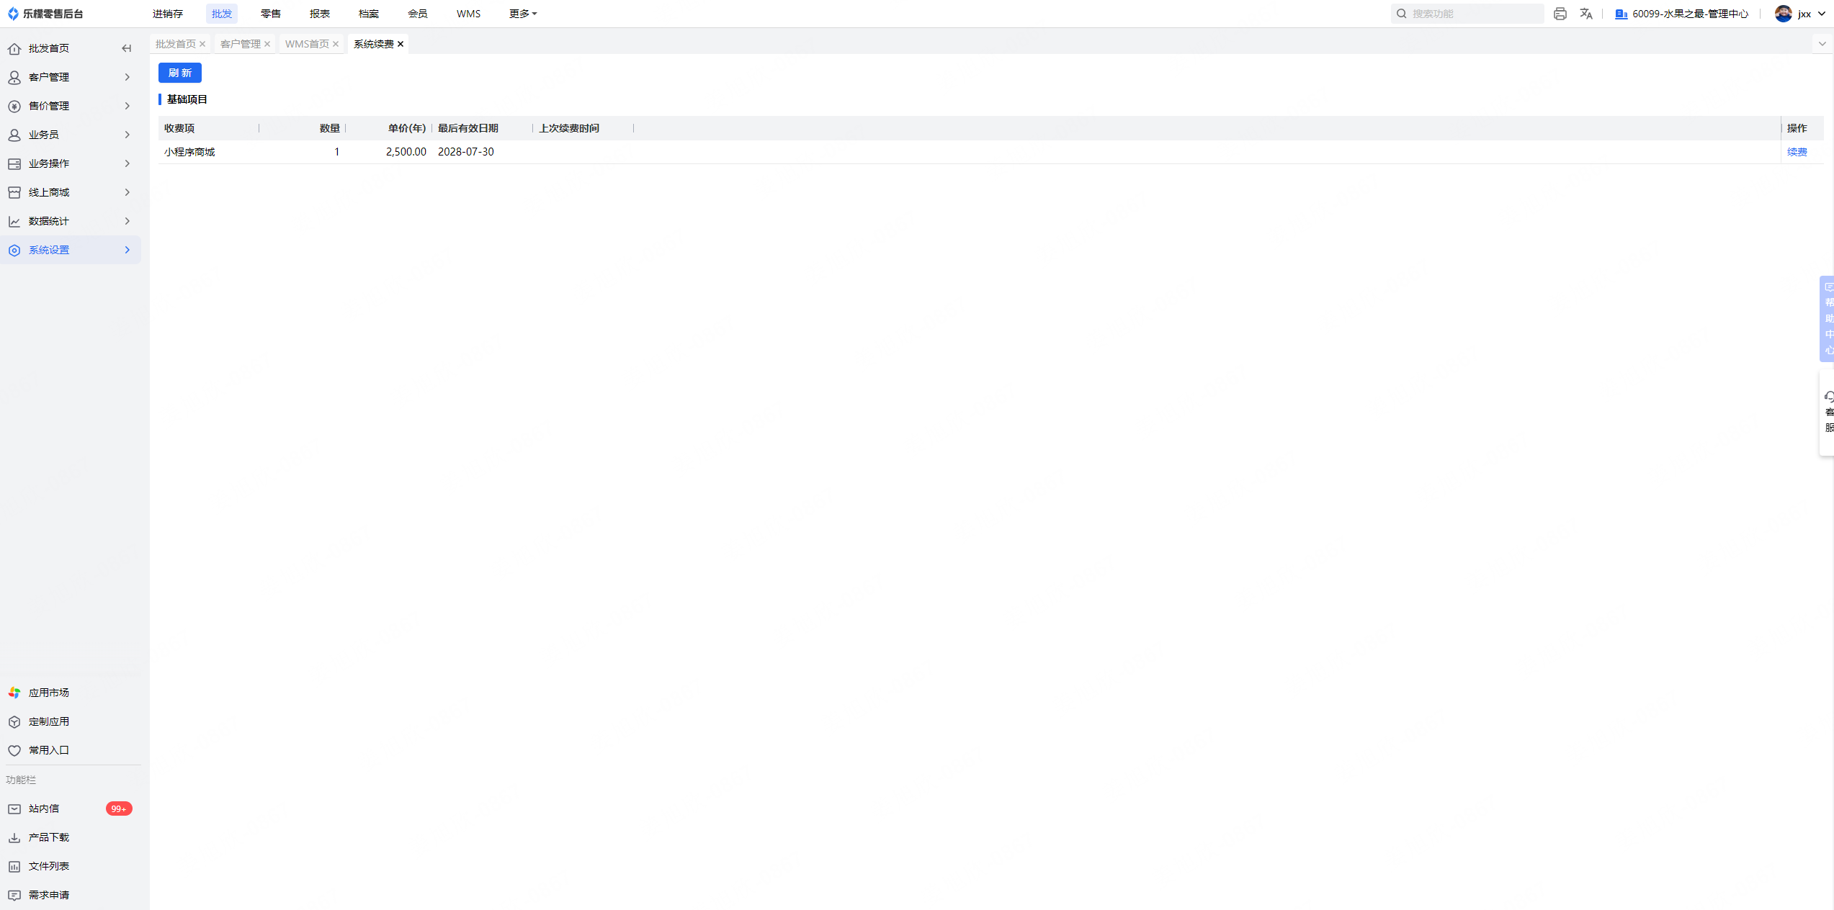Open 产品下载 from the function bar

(x=48, y=837)
